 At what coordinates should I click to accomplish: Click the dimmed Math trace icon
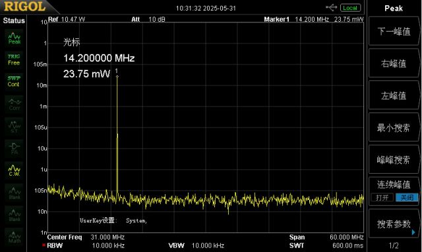click(14, 237)
